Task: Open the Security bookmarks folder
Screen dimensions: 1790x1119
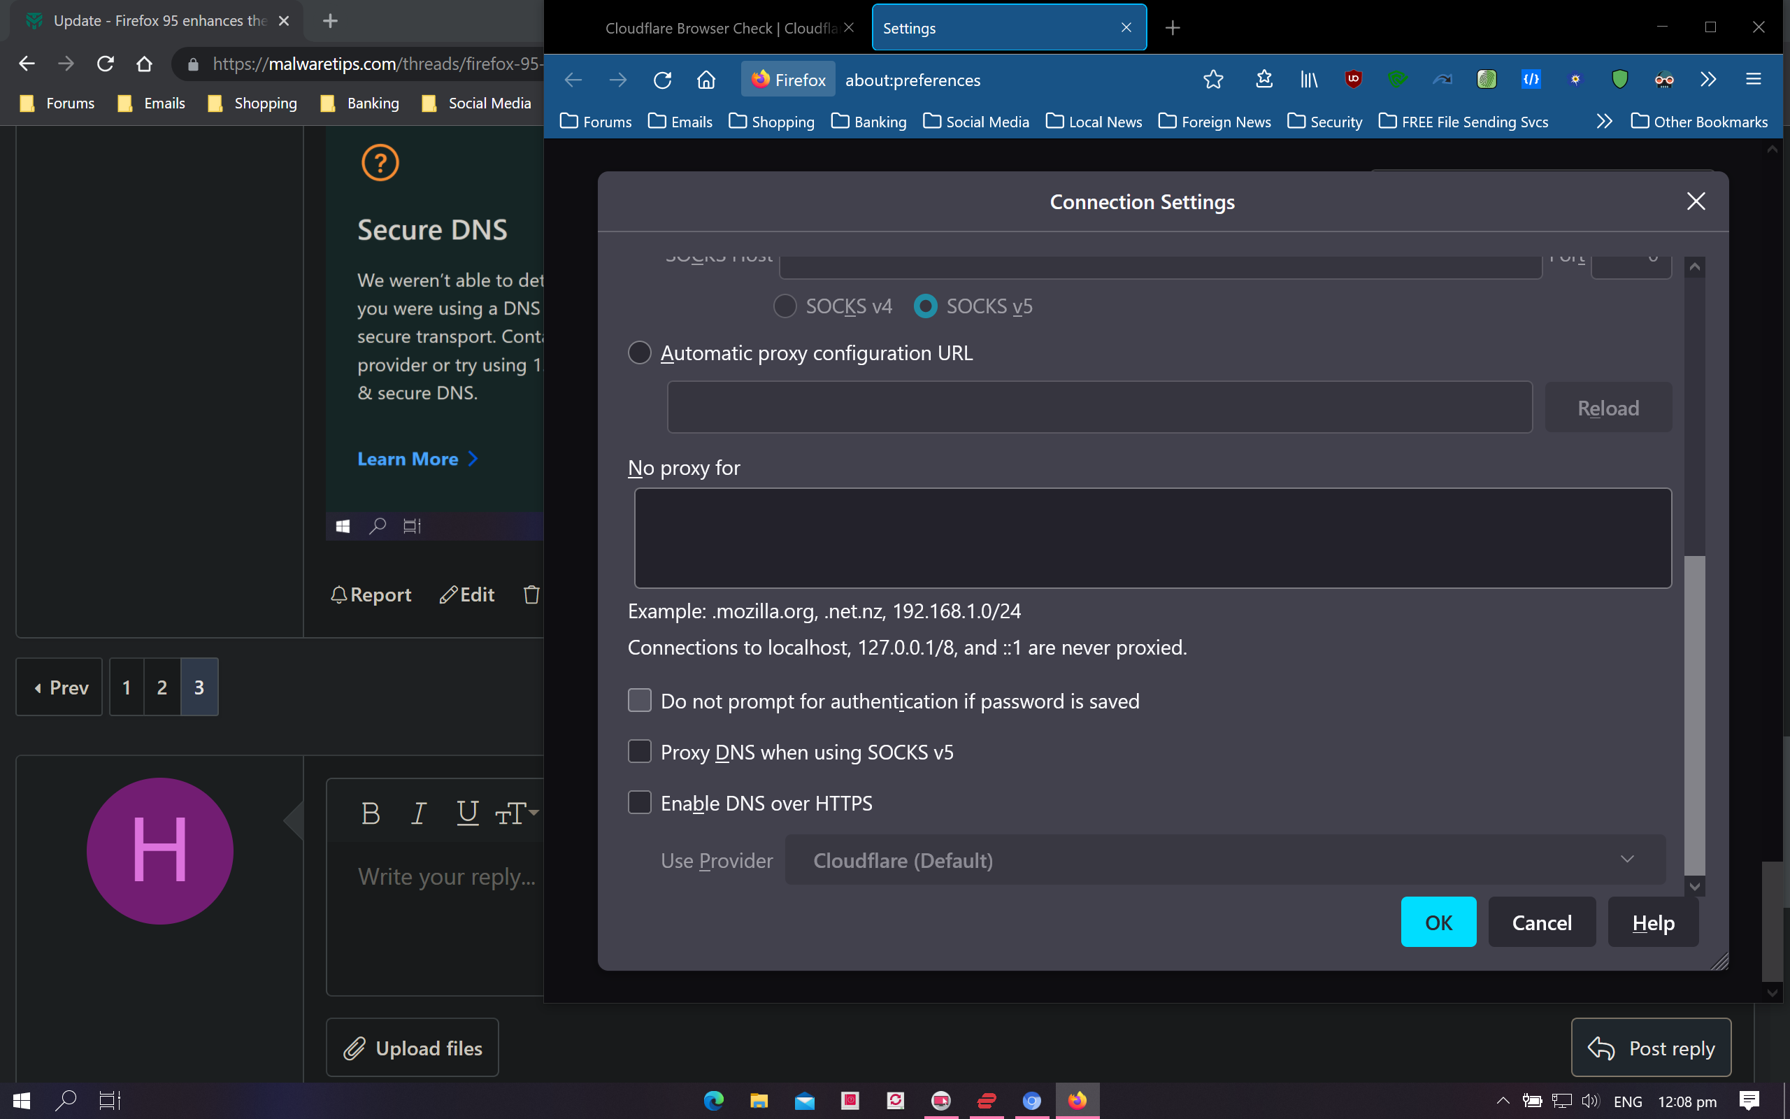Action: click(1325, 122)
